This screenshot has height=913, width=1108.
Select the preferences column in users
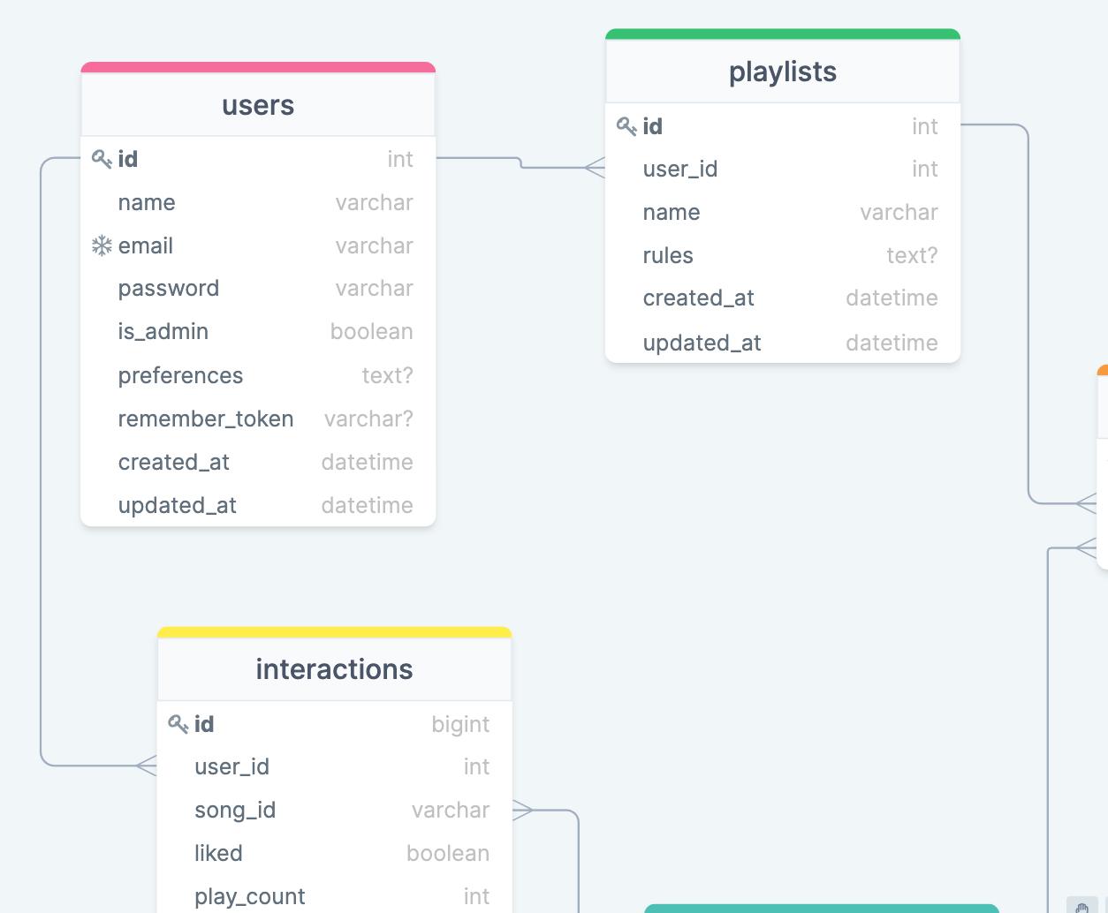(x=180, y=375)
